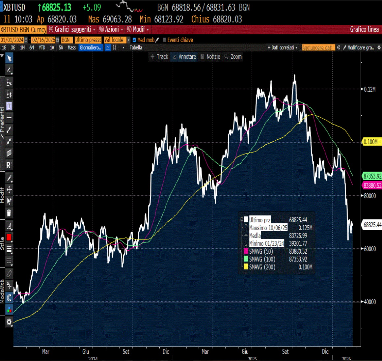The height and width of the screenshot is (361, 382).
Task: Click the Aggiungere dati field
Action: click(318, 47)
